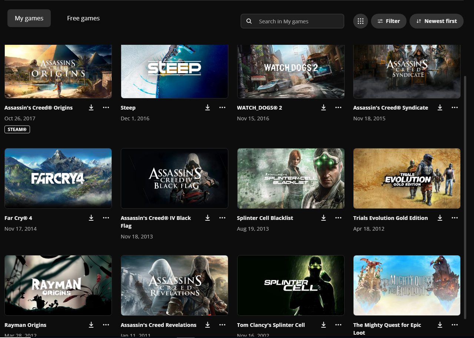The image size is (474, 338).
Task: Open more options for Assassin's Creed Syndicate
Action: (455, 107)
